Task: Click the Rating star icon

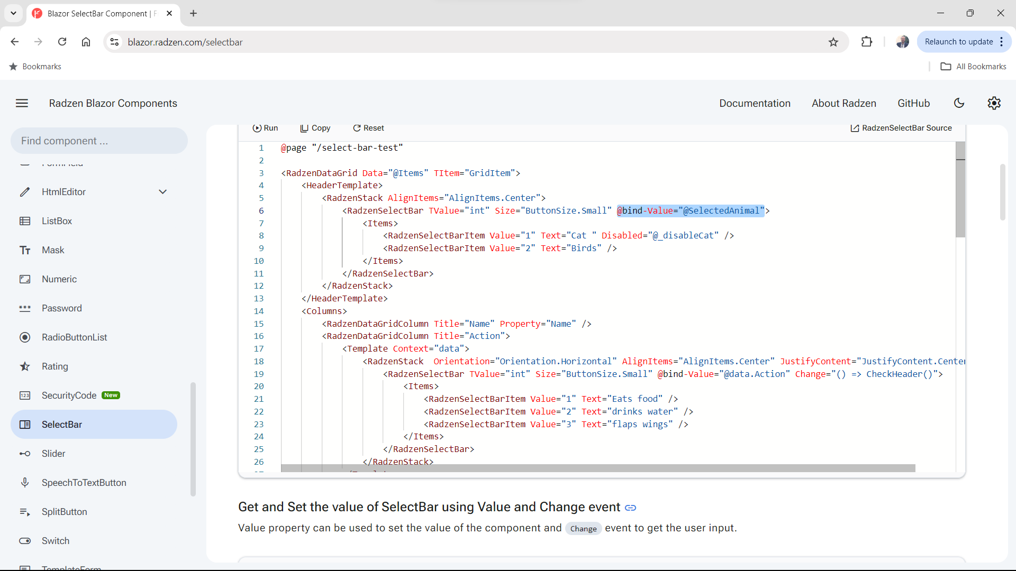Action: pyautogui.click(x=25, y=366)
